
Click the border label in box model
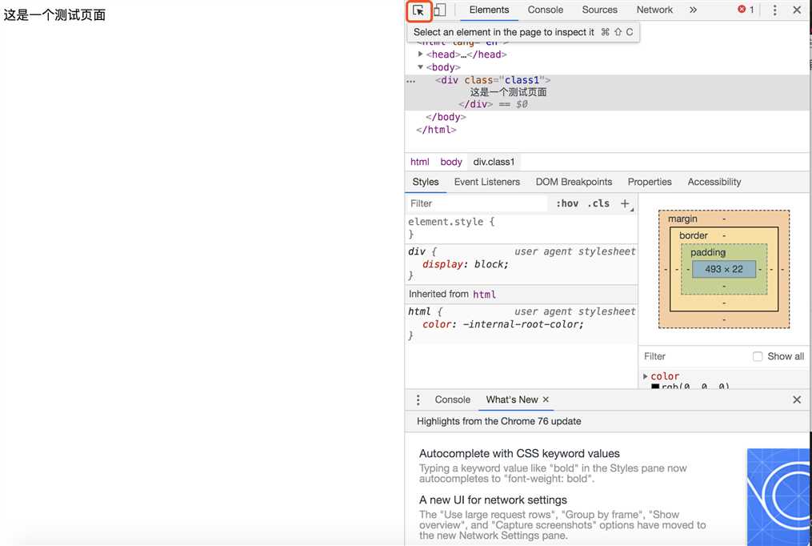tap(693, 235)
